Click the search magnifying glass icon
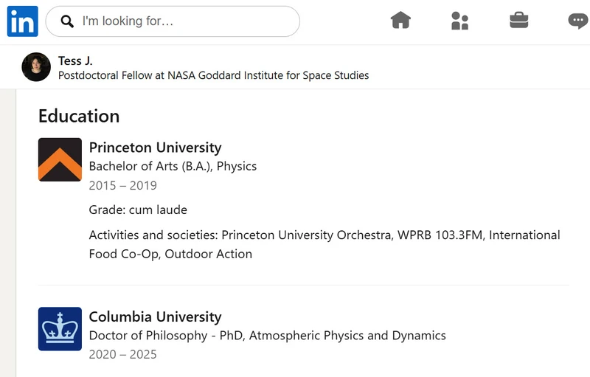590x377 pixels. coord(67,21)
